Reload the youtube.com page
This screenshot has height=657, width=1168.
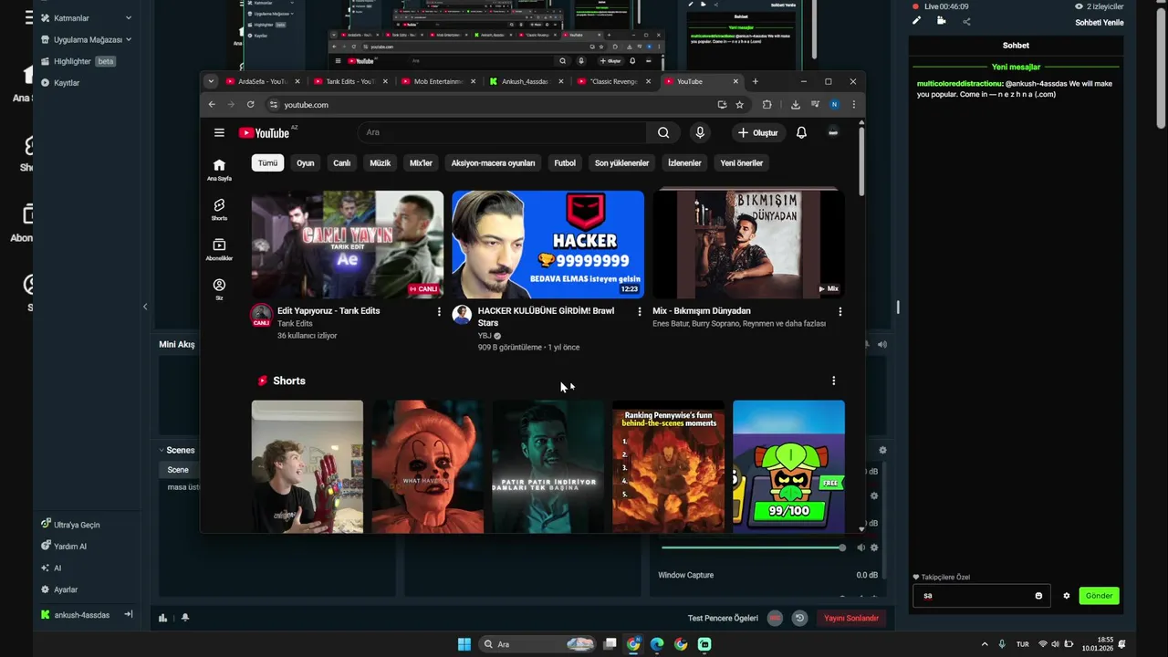pos(250,105)
